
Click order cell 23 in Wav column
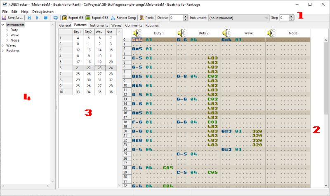[x=100, y=68]
